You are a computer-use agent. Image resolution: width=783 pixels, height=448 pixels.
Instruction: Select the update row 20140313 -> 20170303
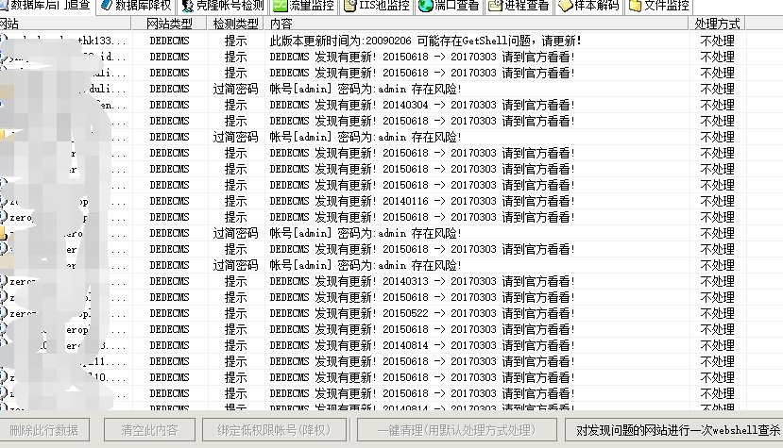point(391,281)
